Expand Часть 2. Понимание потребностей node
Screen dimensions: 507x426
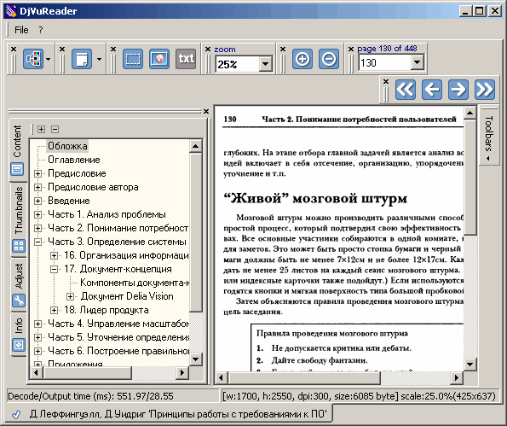(37, 228)
